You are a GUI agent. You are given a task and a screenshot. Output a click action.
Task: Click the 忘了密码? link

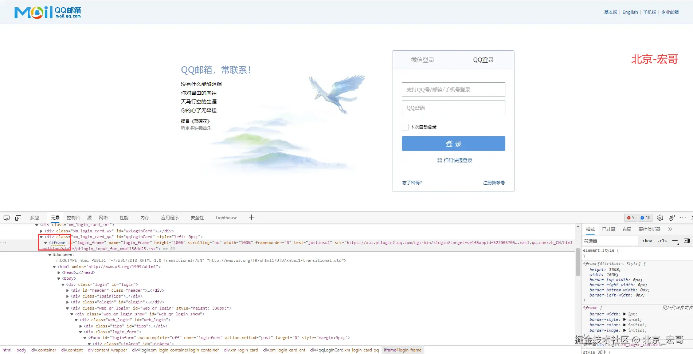(412, 183)
